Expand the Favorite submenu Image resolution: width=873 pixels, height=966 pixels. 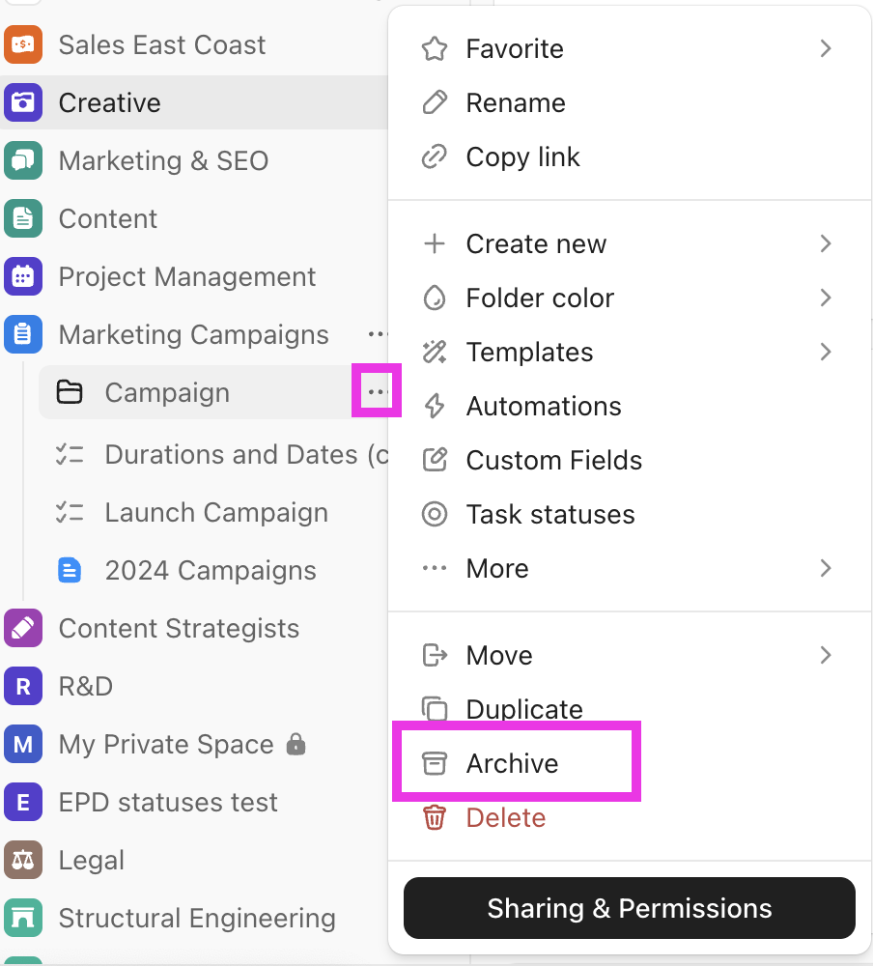[x=825, y=48]
